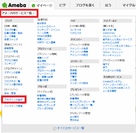This screenshot has width=136, height=133.
Task: Open 編集メンバー link
Action: [x=44, y=39]
